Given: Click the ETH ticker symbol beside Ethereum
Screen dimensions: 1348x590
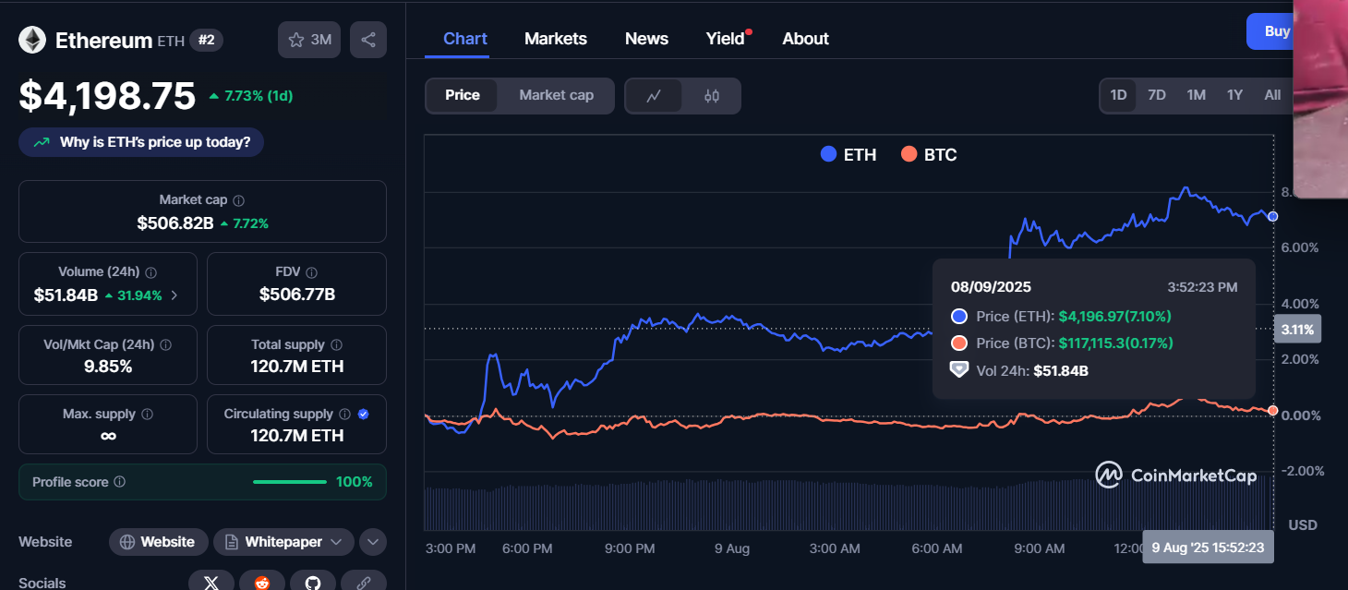Looking at the screenshot, I should pos(171,41).
